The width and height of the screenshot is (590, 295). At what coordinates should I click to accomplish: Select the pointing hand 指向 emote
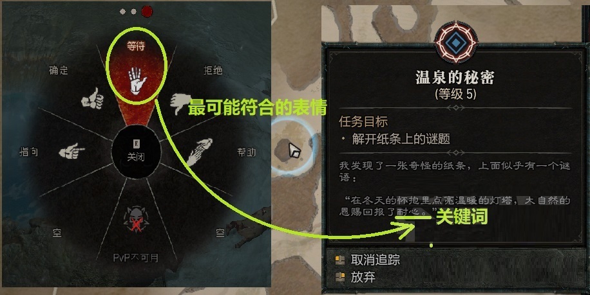pyautogui.click(x=71, y=151)
